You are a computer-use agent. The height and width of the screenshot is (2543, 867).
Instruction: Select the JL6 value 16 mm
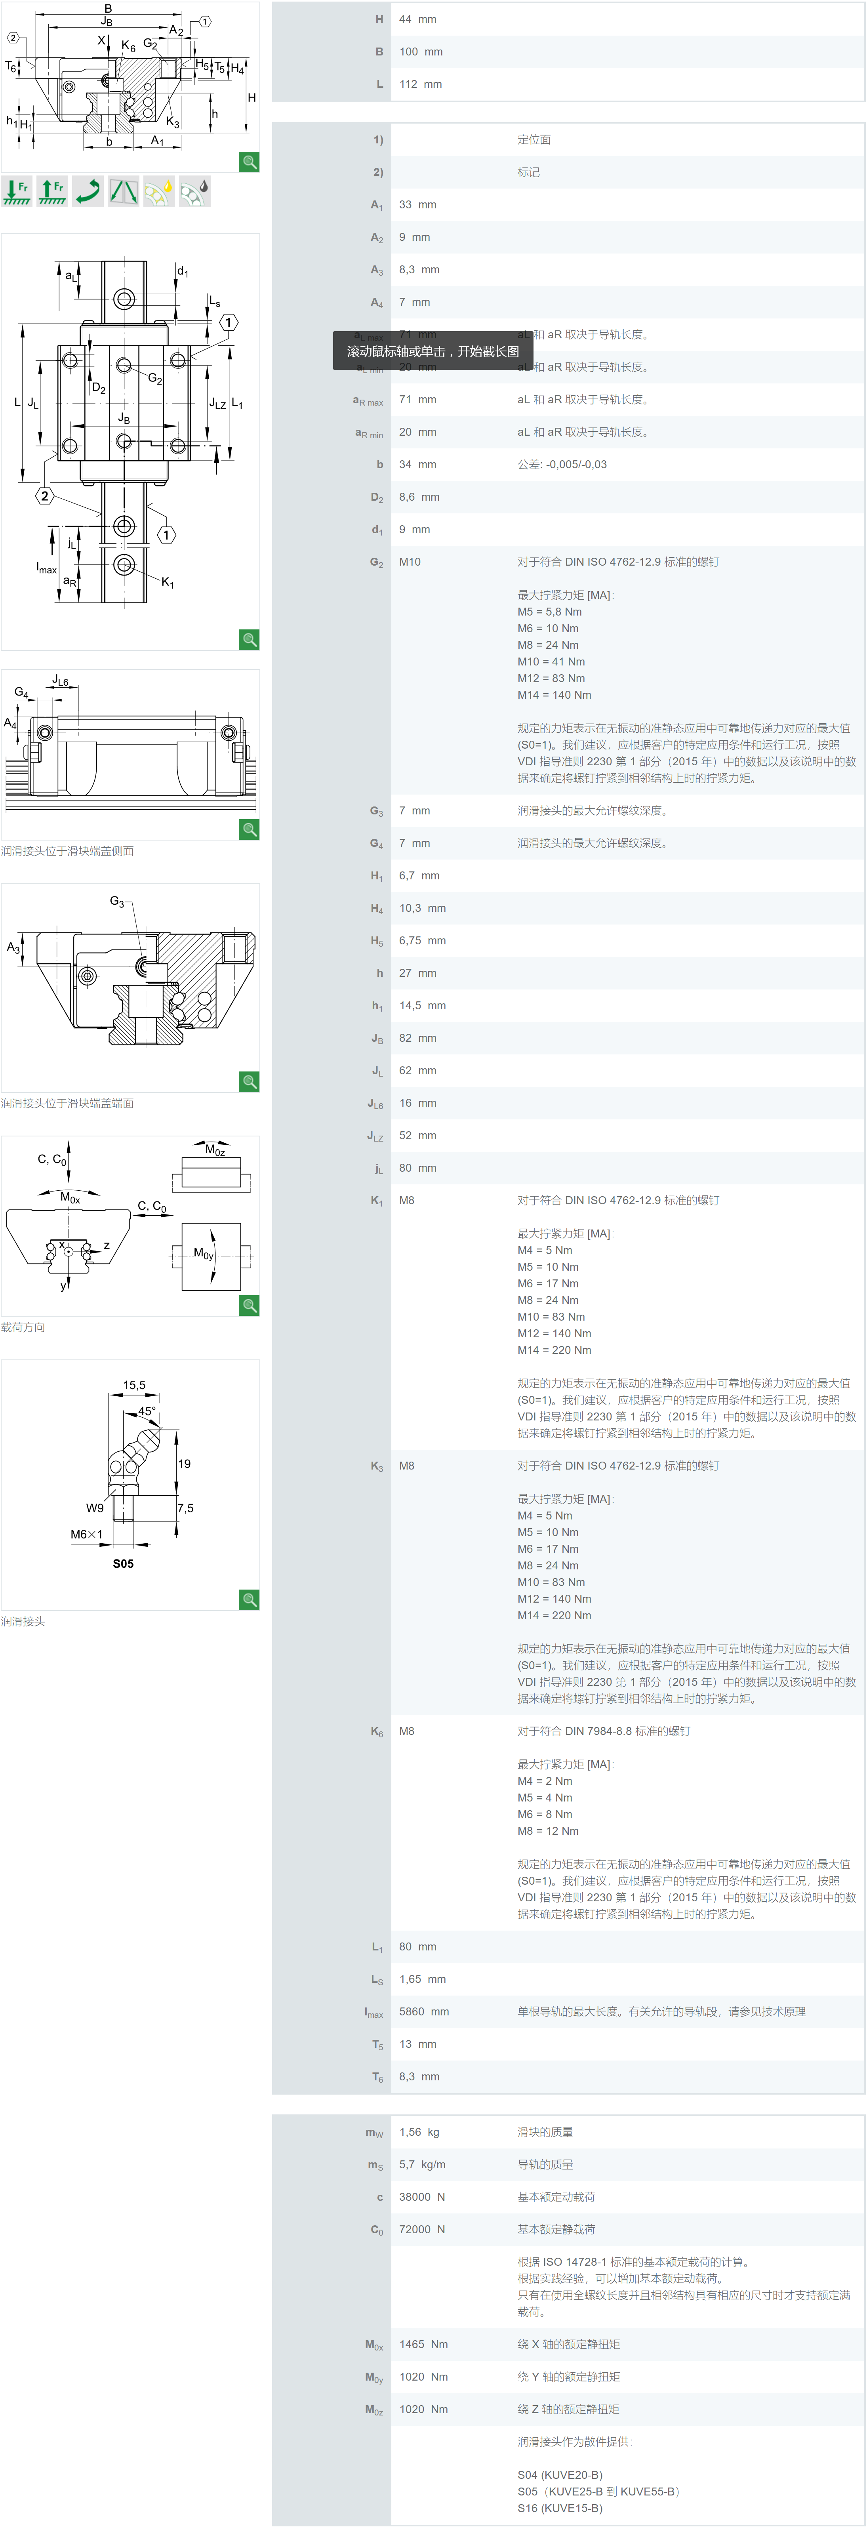[418, 1104]
